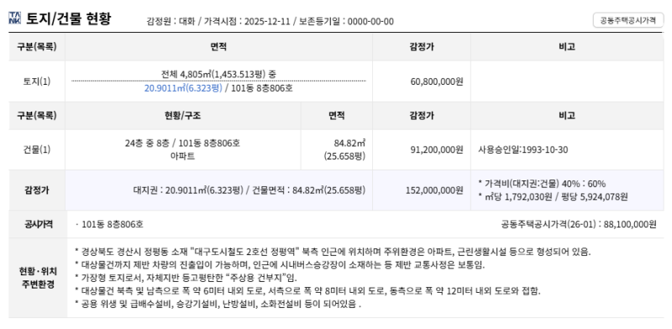Select the building appraisal value 91,200,000원
The image size is (672, 329).
(x=437, y=149)
